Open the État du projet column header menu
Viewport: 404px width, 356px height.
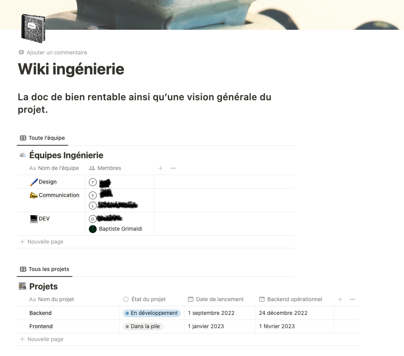(x=148, y=299)
